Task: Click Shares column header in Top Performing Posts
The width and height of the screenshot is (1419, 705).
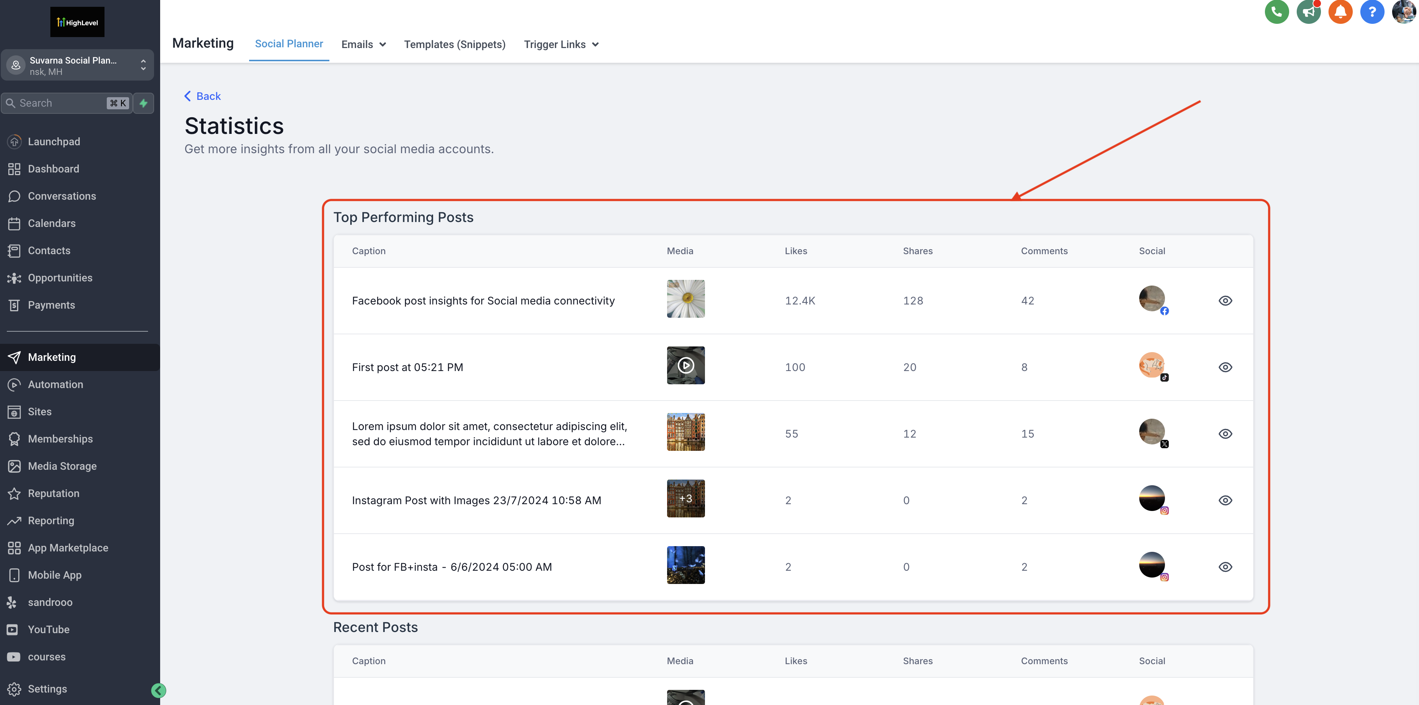Action: pyautogui.click(x=918, y=251)
